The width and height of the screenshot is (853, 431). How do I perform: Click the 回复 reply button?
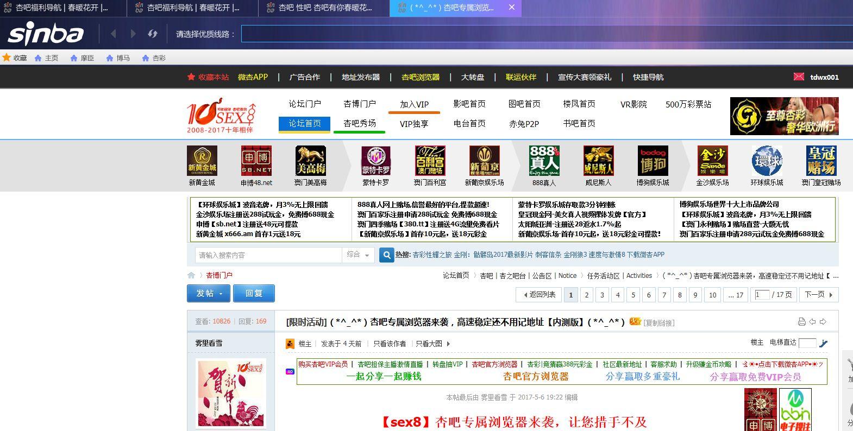click(254, 294)
